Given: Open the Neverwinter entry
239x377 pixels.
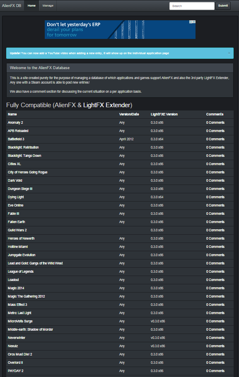Looking at the screenshot, I should click(17, 338).
